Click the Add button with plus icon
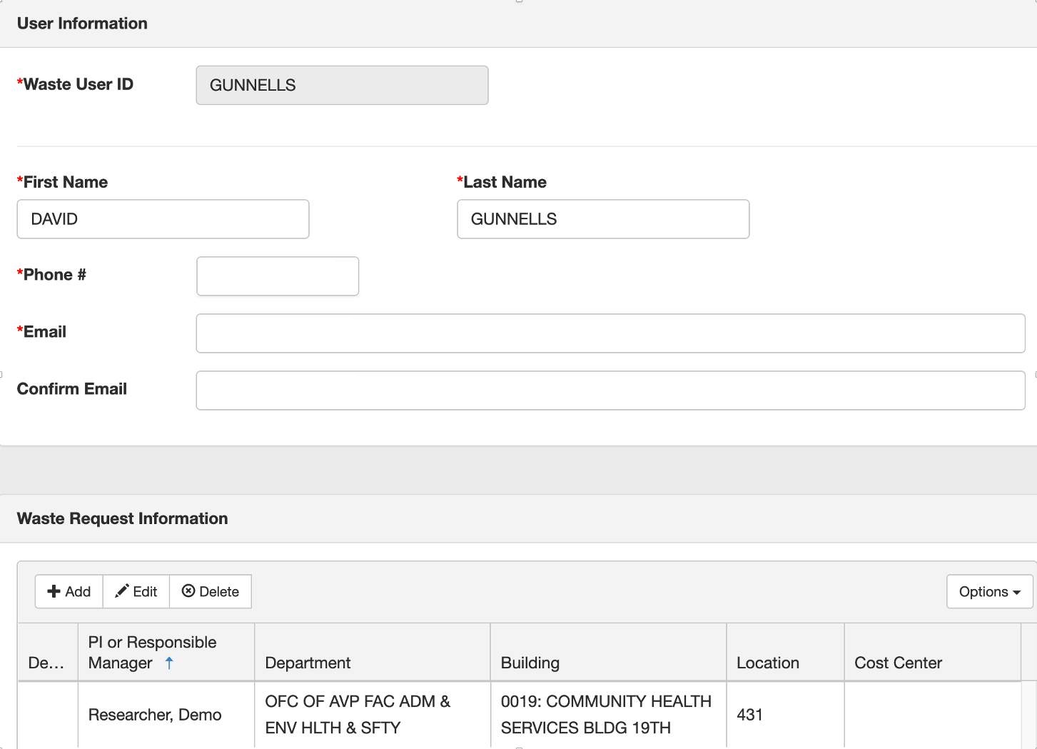1037x749 pixels. point(69,591)
